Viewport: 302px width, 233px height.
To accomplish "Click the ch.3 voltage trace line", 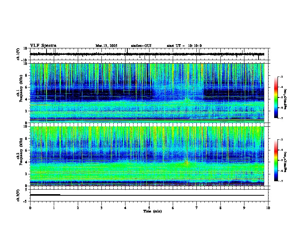I will coord(147,195).
